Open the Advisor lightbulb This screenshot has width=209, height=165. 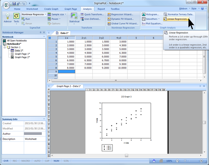8,18
